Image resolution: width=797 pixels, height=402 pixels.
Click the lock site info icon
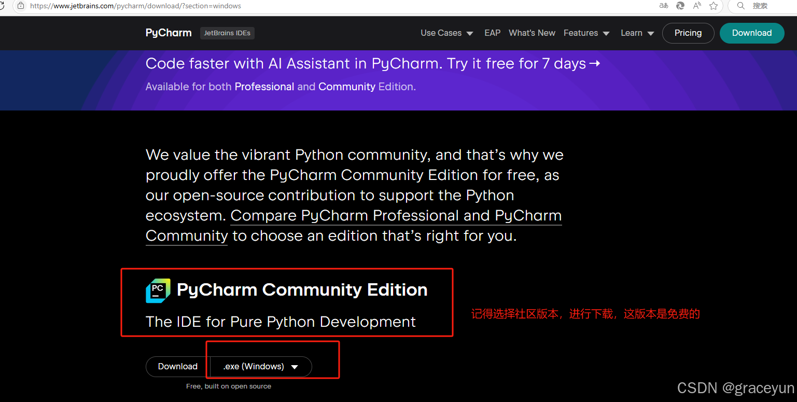21,6
